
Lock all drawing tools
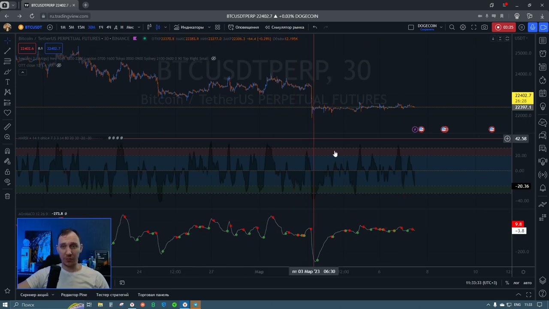click(x=7, y=172)
